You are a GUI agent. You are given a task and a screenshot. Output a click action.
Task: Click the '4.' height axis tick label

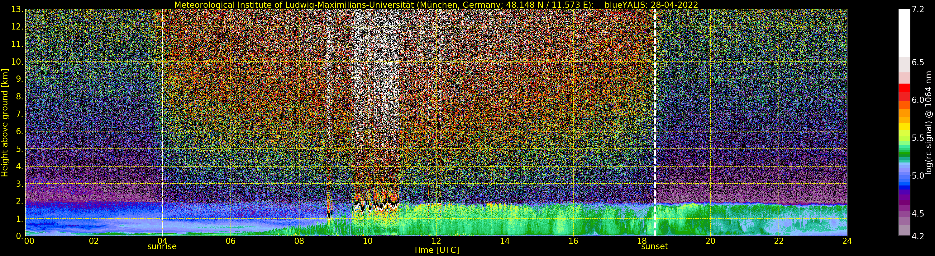pos(19,166)
